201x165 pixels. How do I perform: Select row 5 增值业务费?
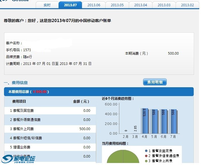50,147
